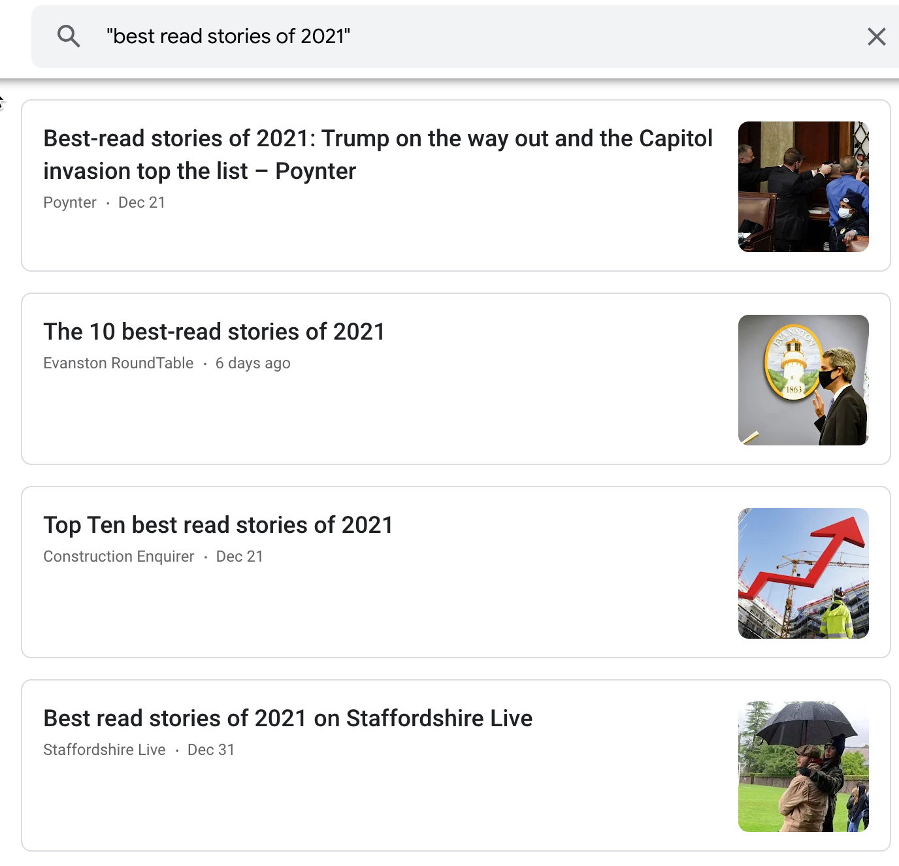
Task: Click the Evanston RoundTable source name
Action: pos(118,363)
